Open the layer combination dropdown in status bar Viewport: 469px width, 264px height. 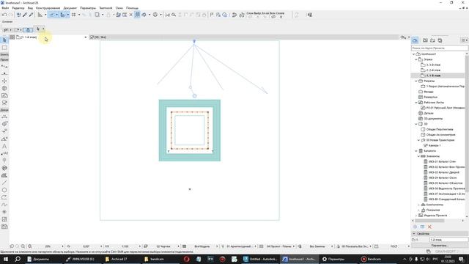179,246
